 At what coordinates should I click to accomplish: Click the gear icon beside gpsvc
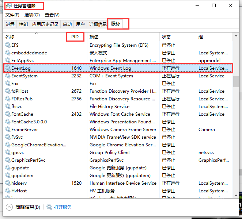[x=8, y=152]
